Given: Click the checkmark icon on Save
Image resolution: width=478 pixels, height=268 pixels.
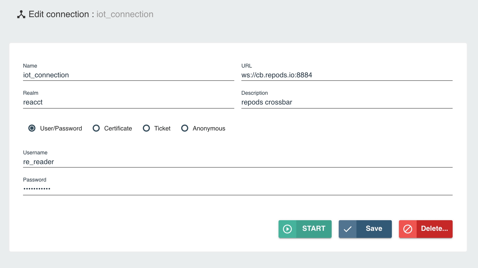Looking at the screenshot, I should click(x=348, y=229).
